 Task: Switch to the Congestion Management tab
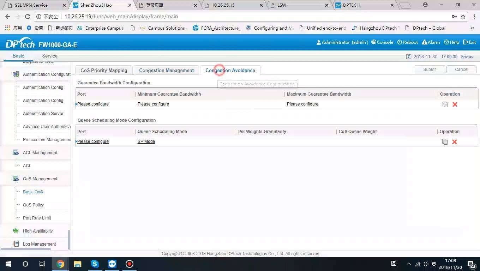coord(166,70)
